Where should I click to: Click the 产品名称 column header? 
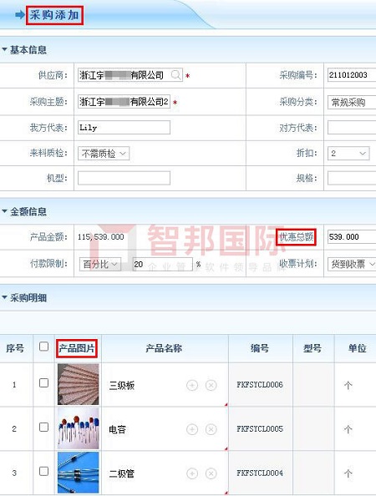(164, 348)
